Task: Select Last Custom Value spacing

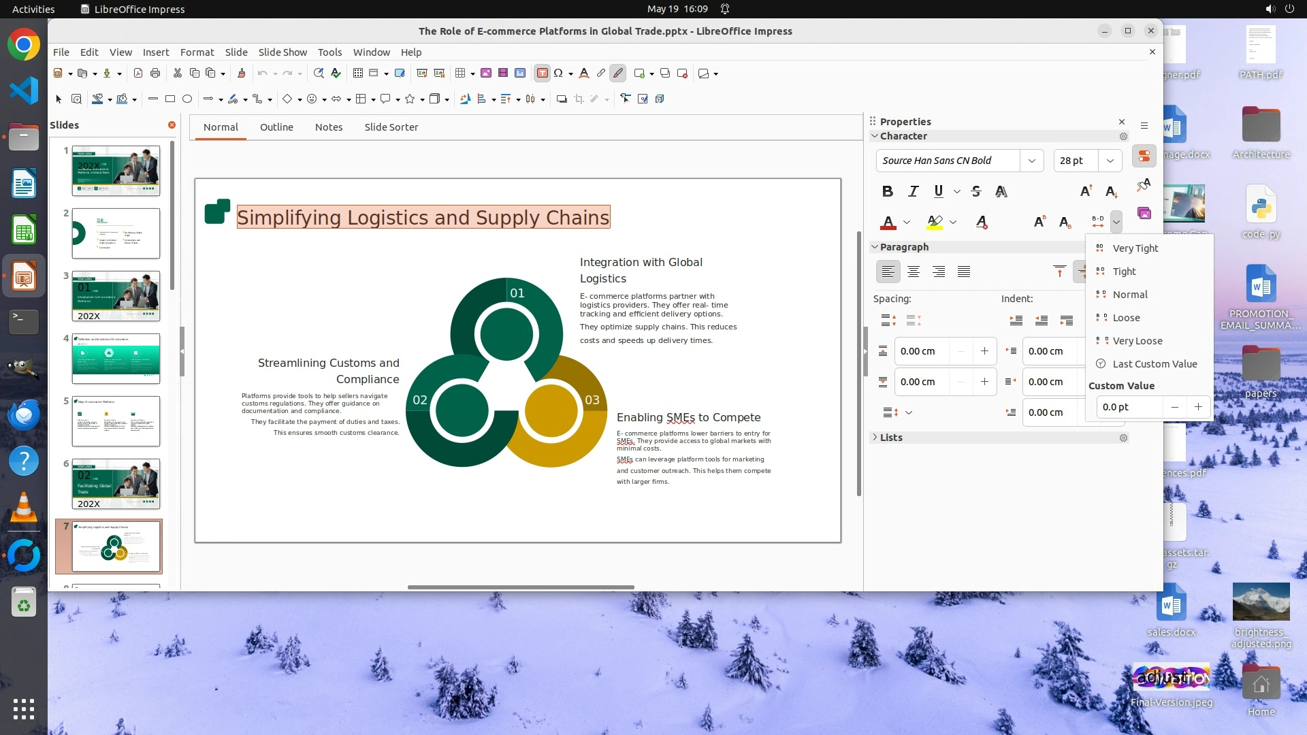Action: click(1154, 364)
